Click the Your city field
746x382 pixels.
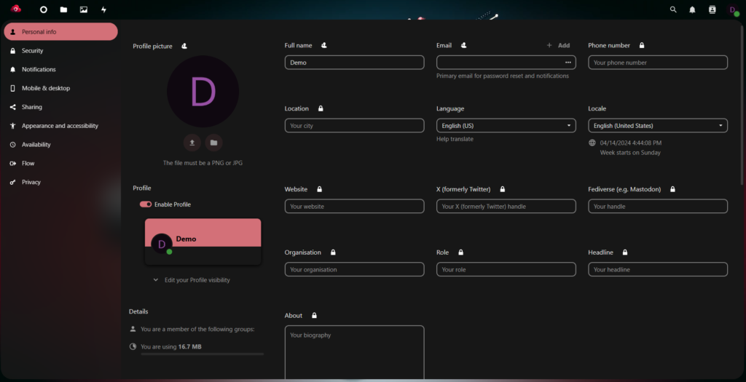[x=355, y=125]
